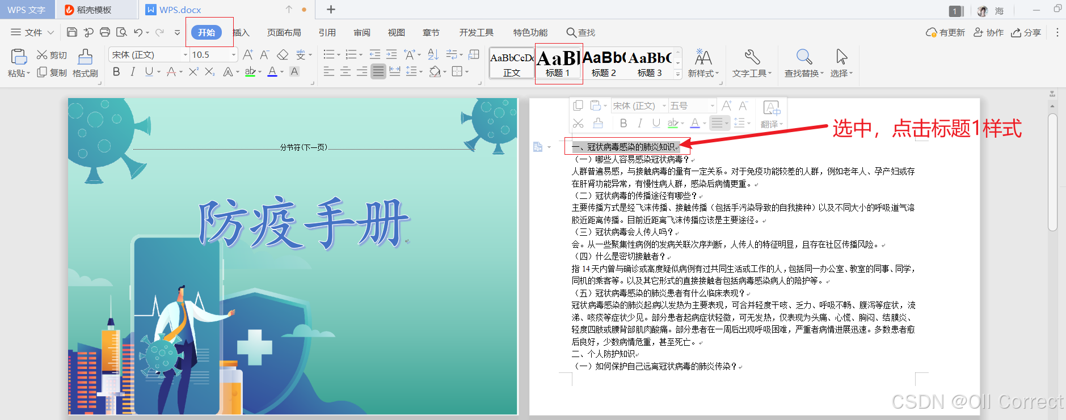Increase font size with the A+ icon

248,54
